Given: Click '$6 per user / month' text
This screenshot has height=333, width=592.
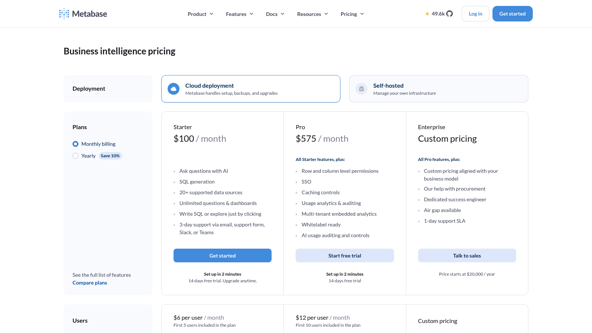Looking at the screenshot, I should click(199, 317).
